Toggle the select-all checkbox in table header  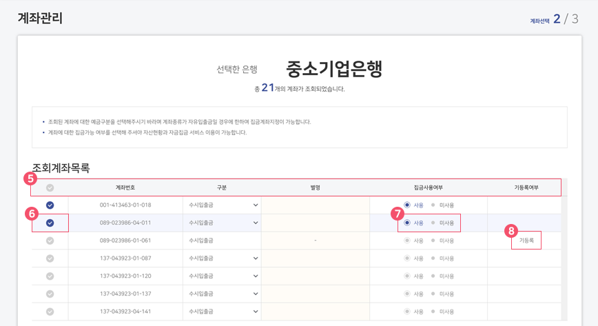[x=50, y=187]
